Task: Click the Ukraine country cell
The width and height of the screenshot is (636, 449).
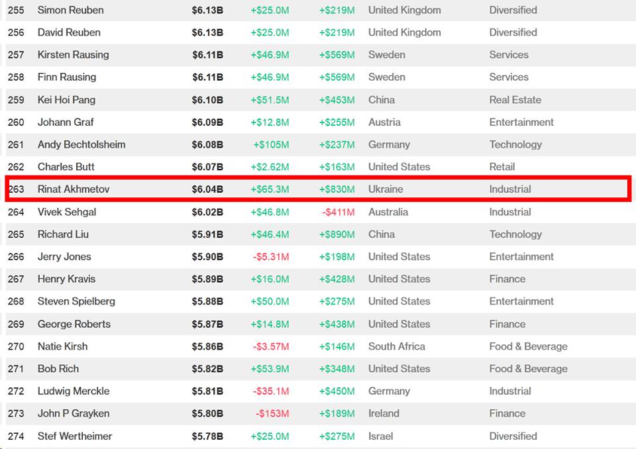Action: coord(386,189)
